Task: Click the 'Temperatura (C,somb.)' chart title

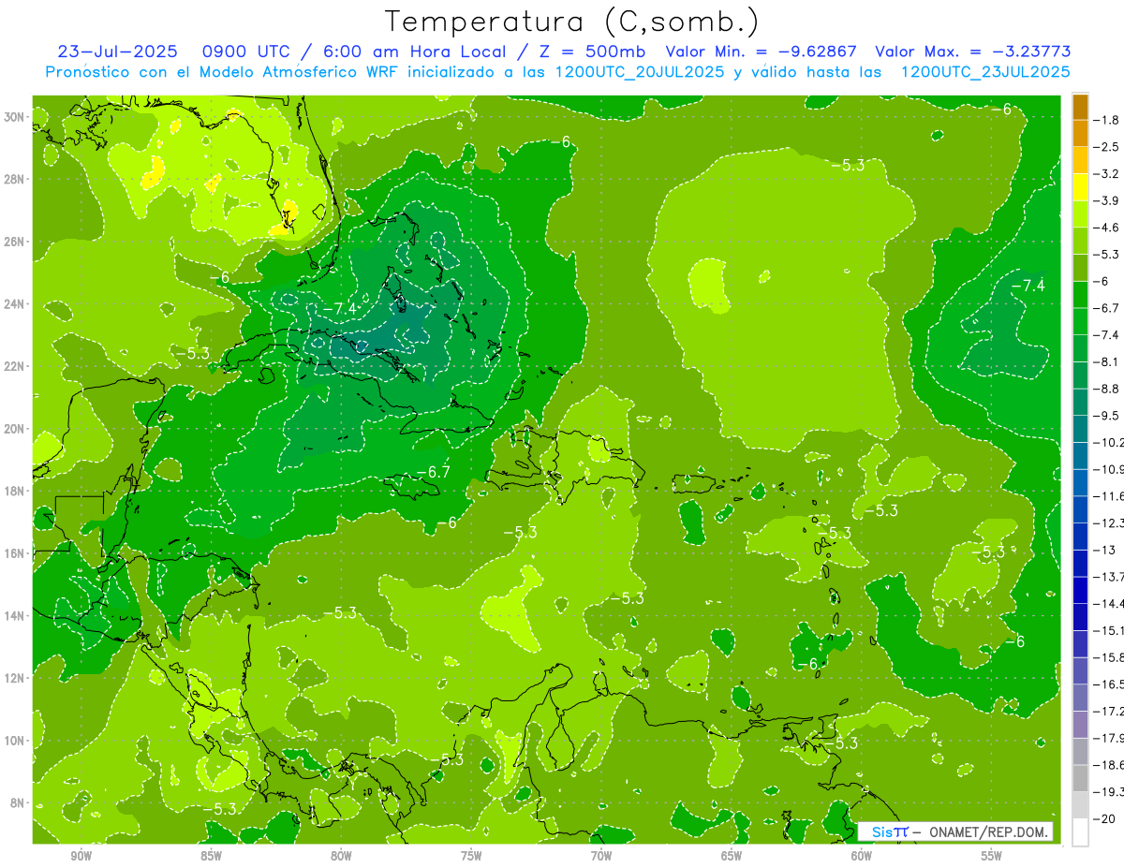Action: (573, 22)
